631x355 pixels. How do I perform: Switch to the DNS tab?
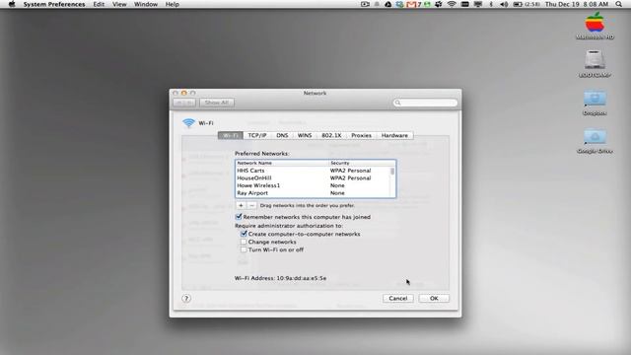click(x=282, y=135)
